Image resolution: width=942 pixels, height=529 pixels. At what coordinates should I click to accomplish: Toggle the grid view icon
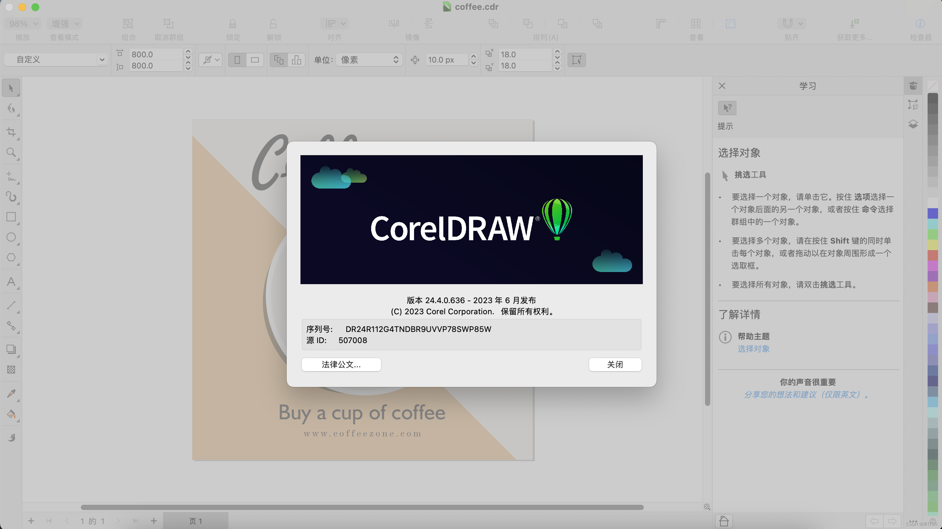click(696, 24)
